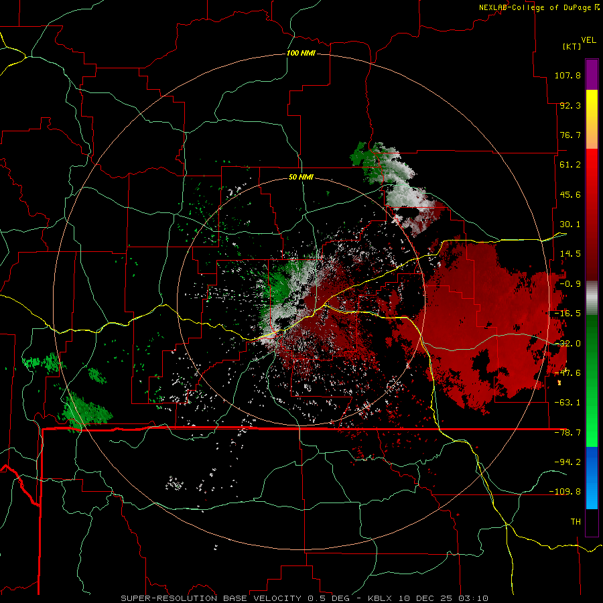Click the green inbound echo near the radar center
This screenshot has width=603, height=603.
(x=279, y=287)
